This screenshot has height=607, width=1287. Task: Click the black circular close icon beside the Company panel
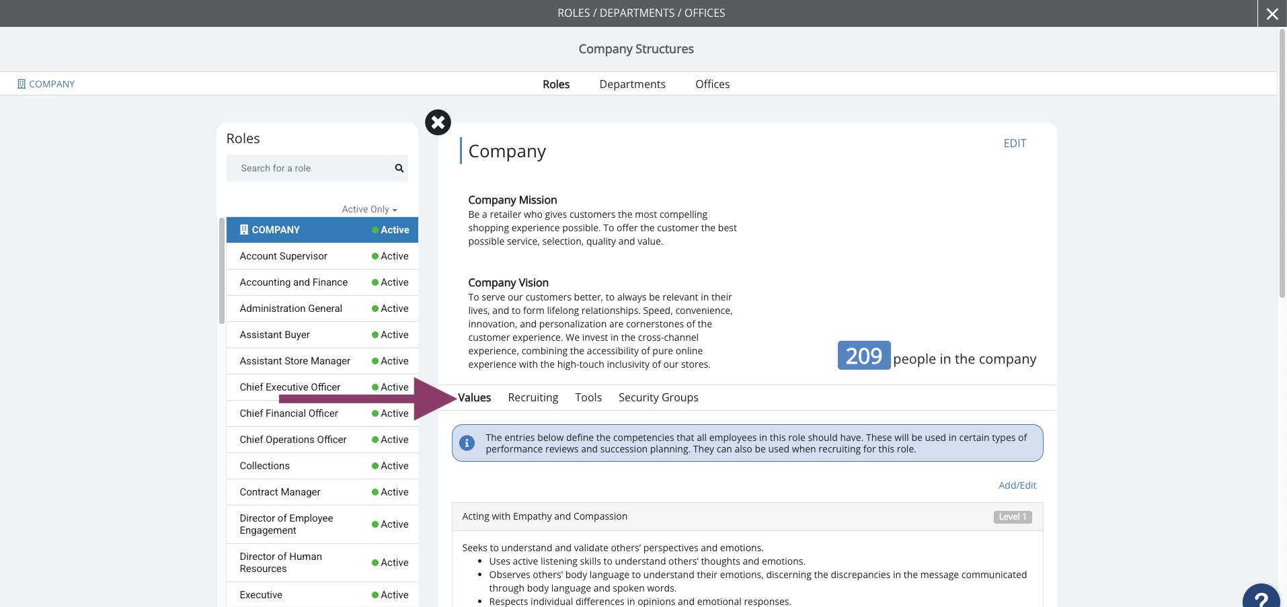point(438,122)
